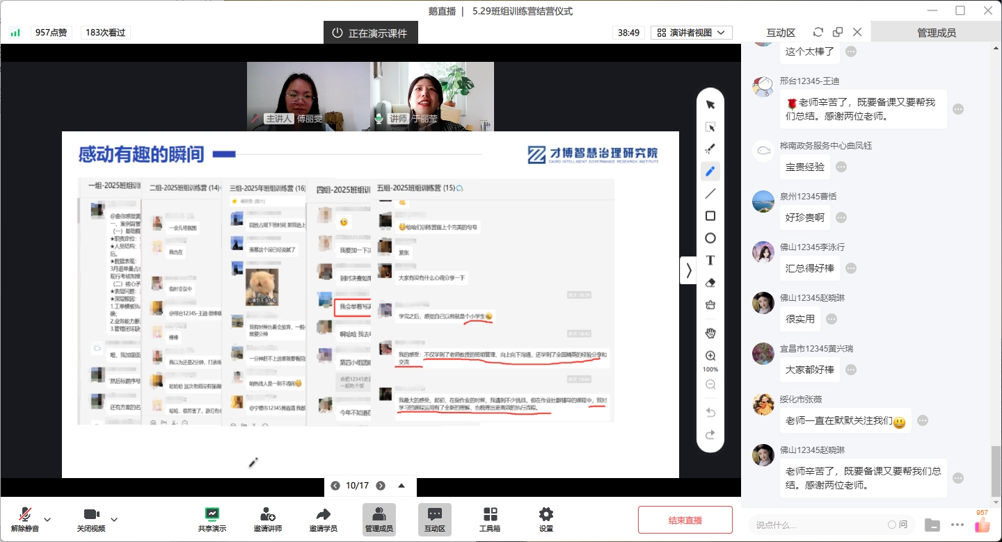The height and width of the screenshot is (542, 1002).
Task: Expand the slide thumbnail list arrow
Action: (401, 486)
